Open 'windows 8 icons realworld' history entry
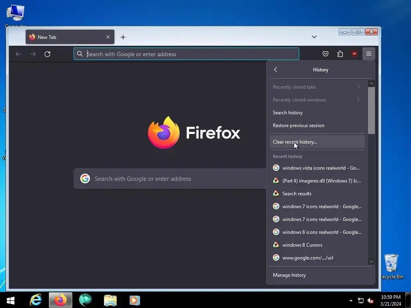 (x=317, y=232)
